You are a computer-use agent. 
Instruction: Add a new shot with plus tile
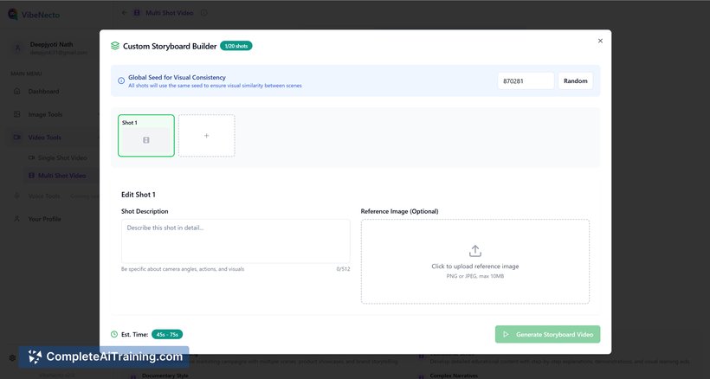coord(206,136)
